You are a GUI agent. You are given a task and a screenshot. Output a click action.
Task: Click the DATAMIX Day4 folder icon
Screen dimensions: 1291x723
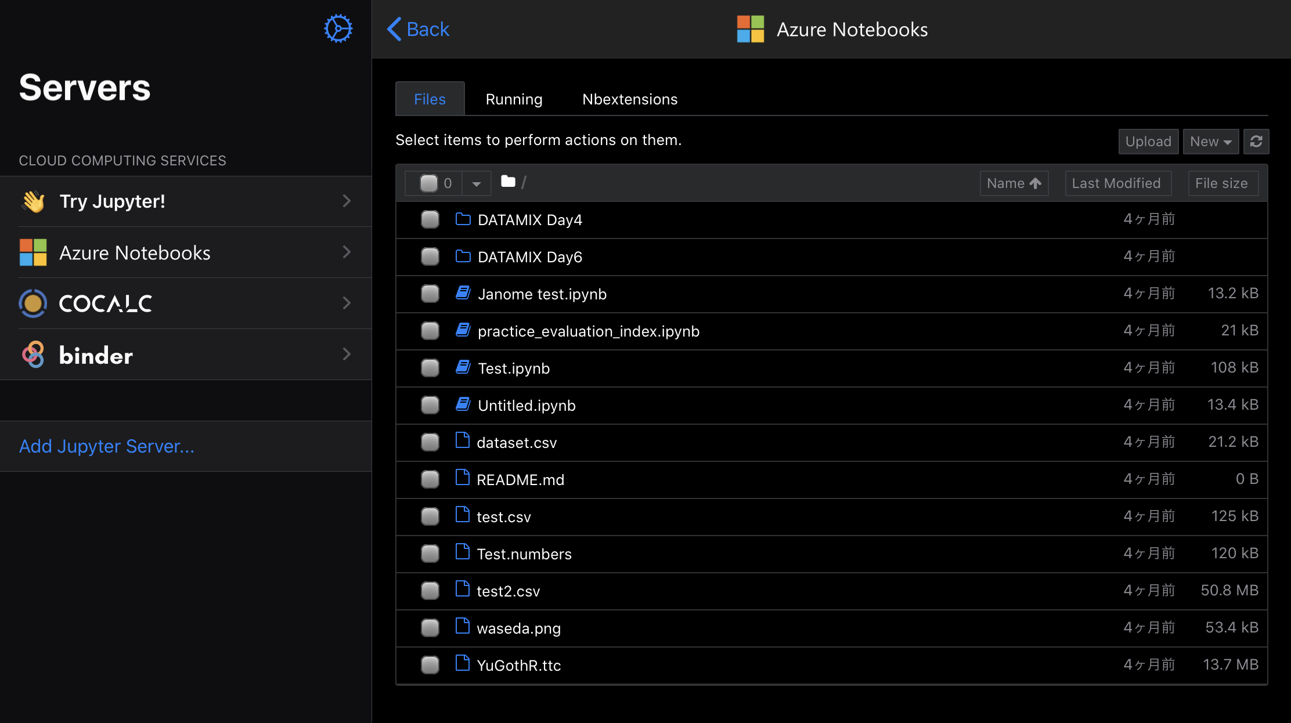pos(463,219)
